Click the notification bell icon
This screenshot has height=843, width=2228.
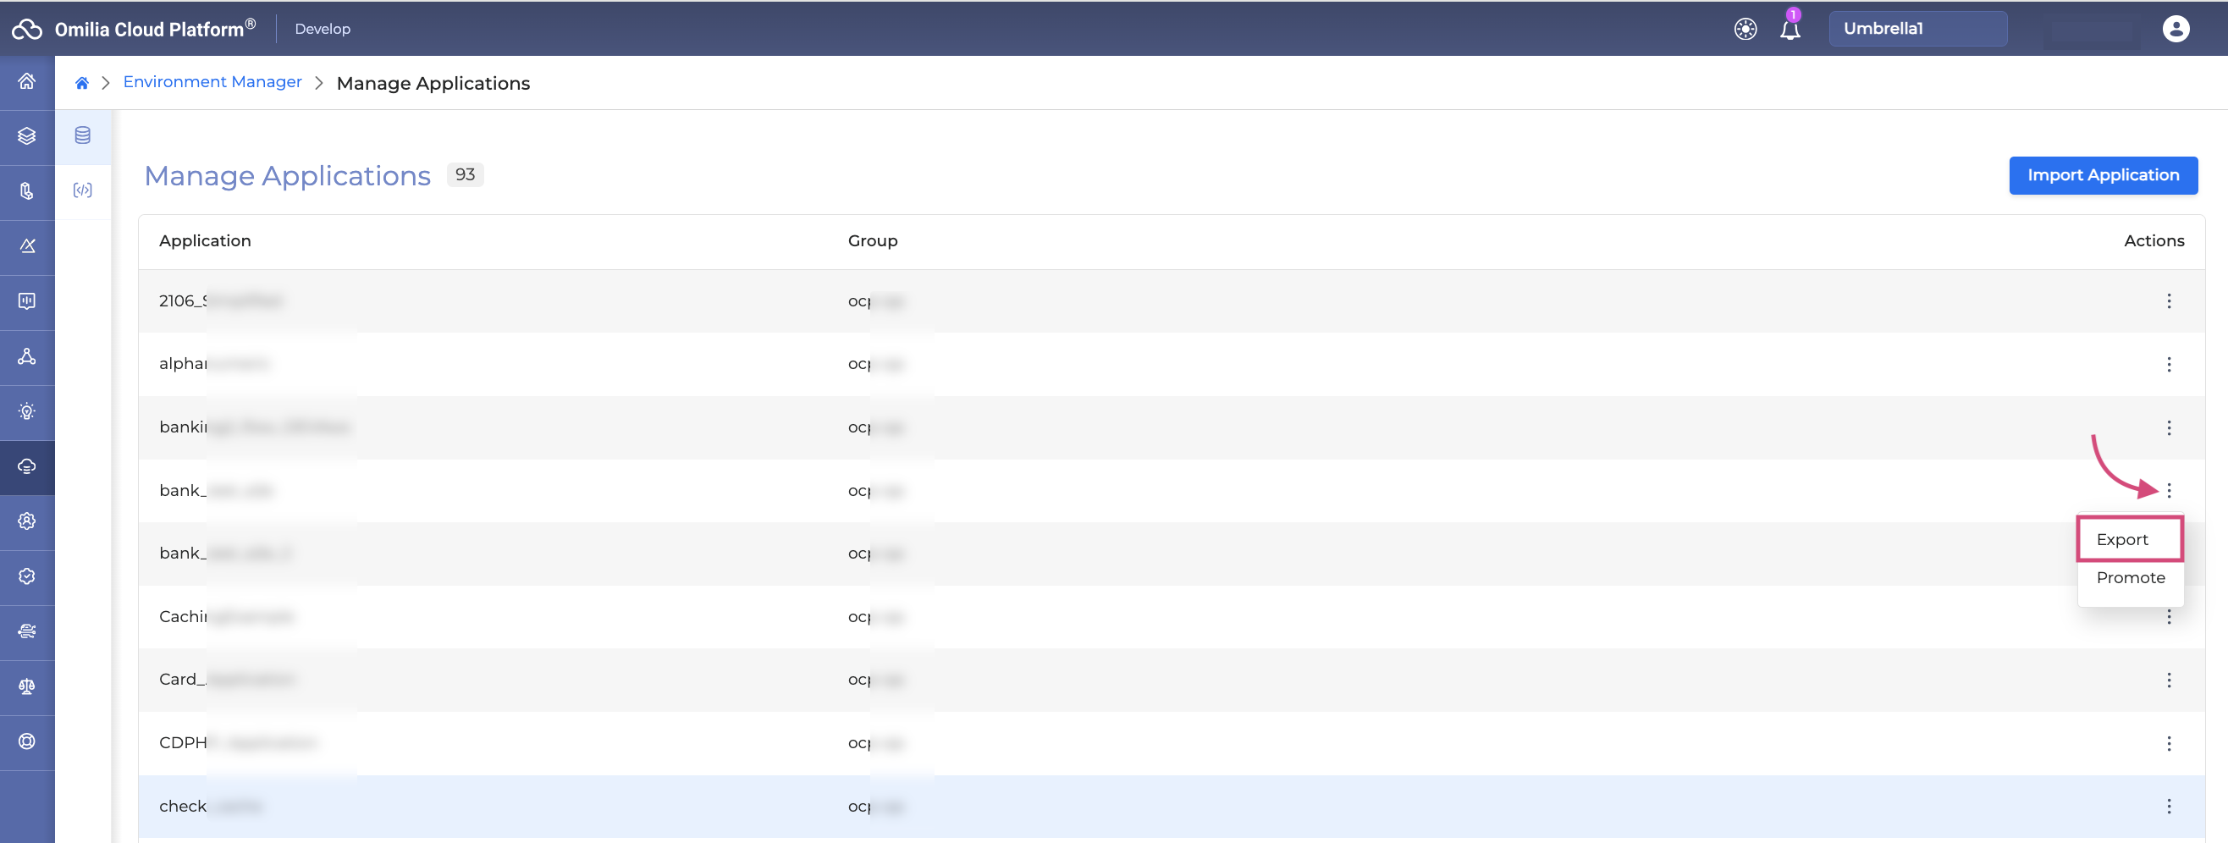point(1790,30)
